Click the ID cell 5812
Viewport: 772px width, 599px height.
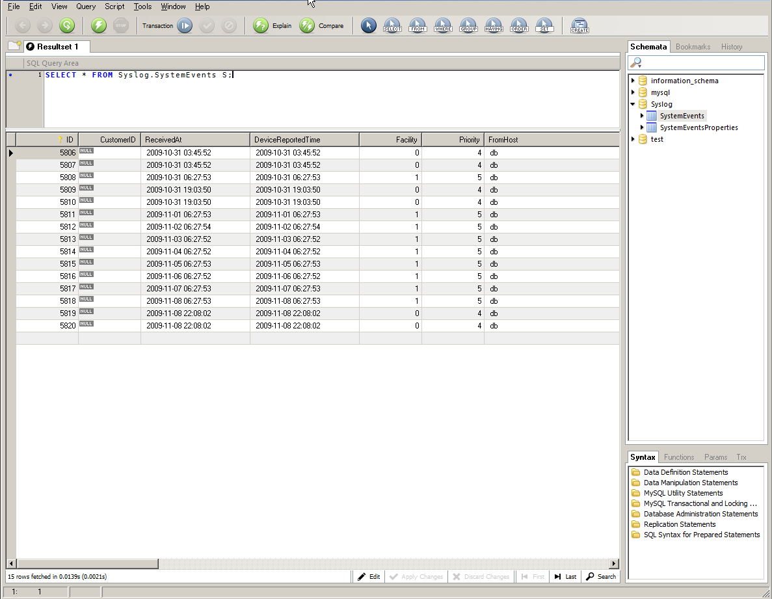(47, 227)
